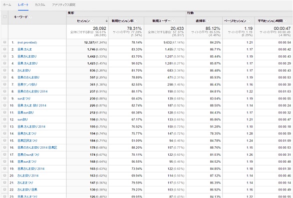The image size is (293, 198).
Task: Open help icon next to 直帰率 header
Action: coord(208,21)
